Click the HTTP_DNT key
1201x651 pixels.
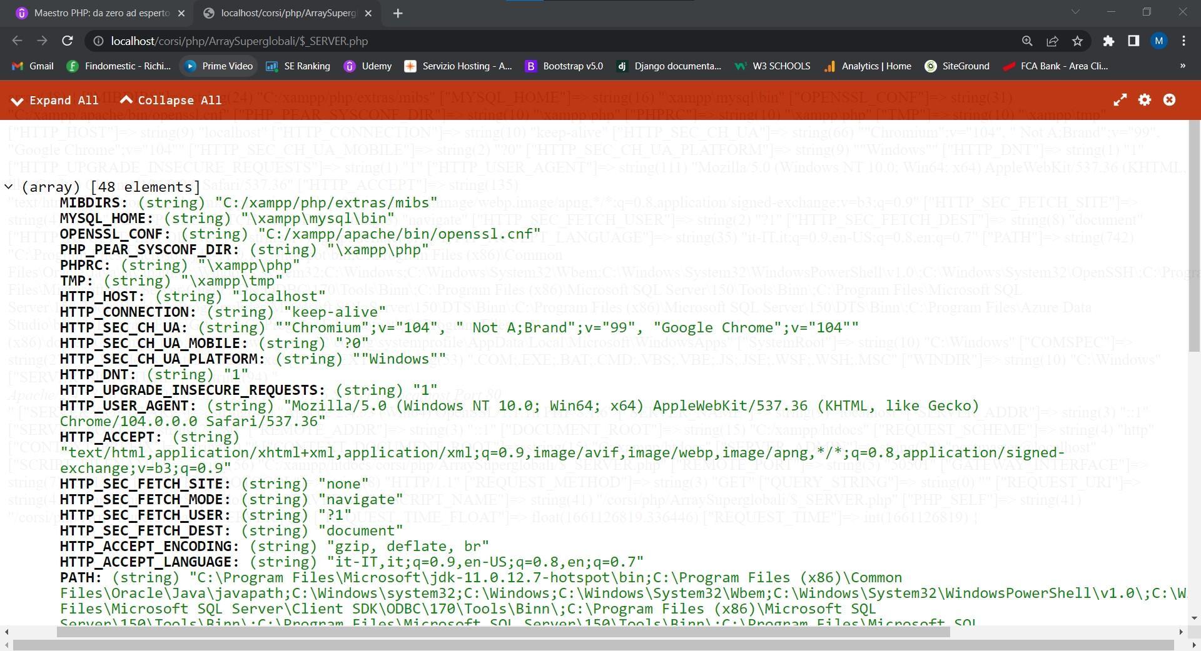point(98,374)
